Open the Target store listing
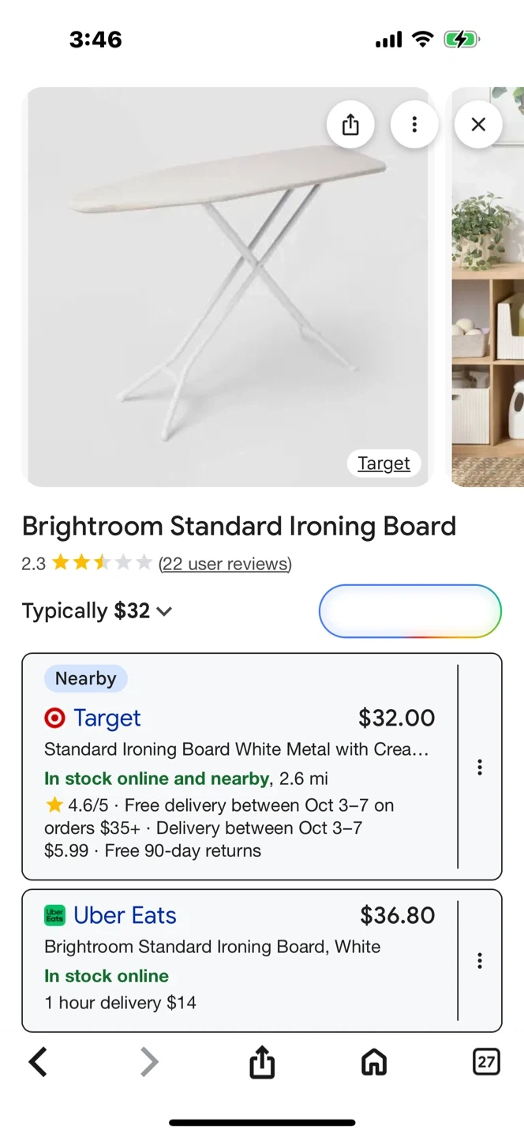 coord(107,718)
